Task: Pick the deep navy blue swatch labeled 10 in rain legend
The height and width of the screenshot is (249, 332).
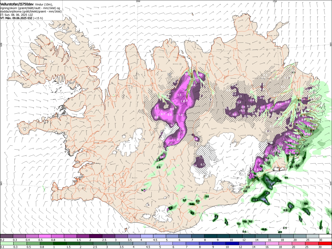Action: (232, 244)
